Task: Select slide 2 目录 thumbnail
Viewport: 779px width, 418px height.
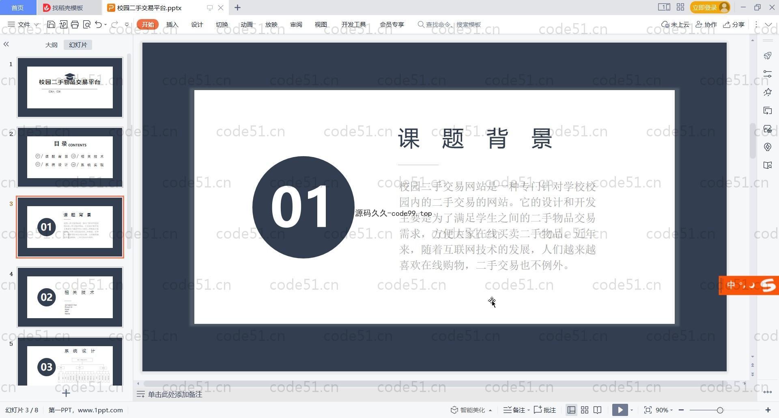Action: pos(70,157)
